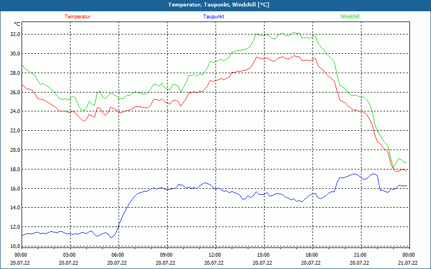Viewport: 431px width, 269px height.
Task: Click the '20.07.22' date under '06:00'
Action: pos(117,263)
